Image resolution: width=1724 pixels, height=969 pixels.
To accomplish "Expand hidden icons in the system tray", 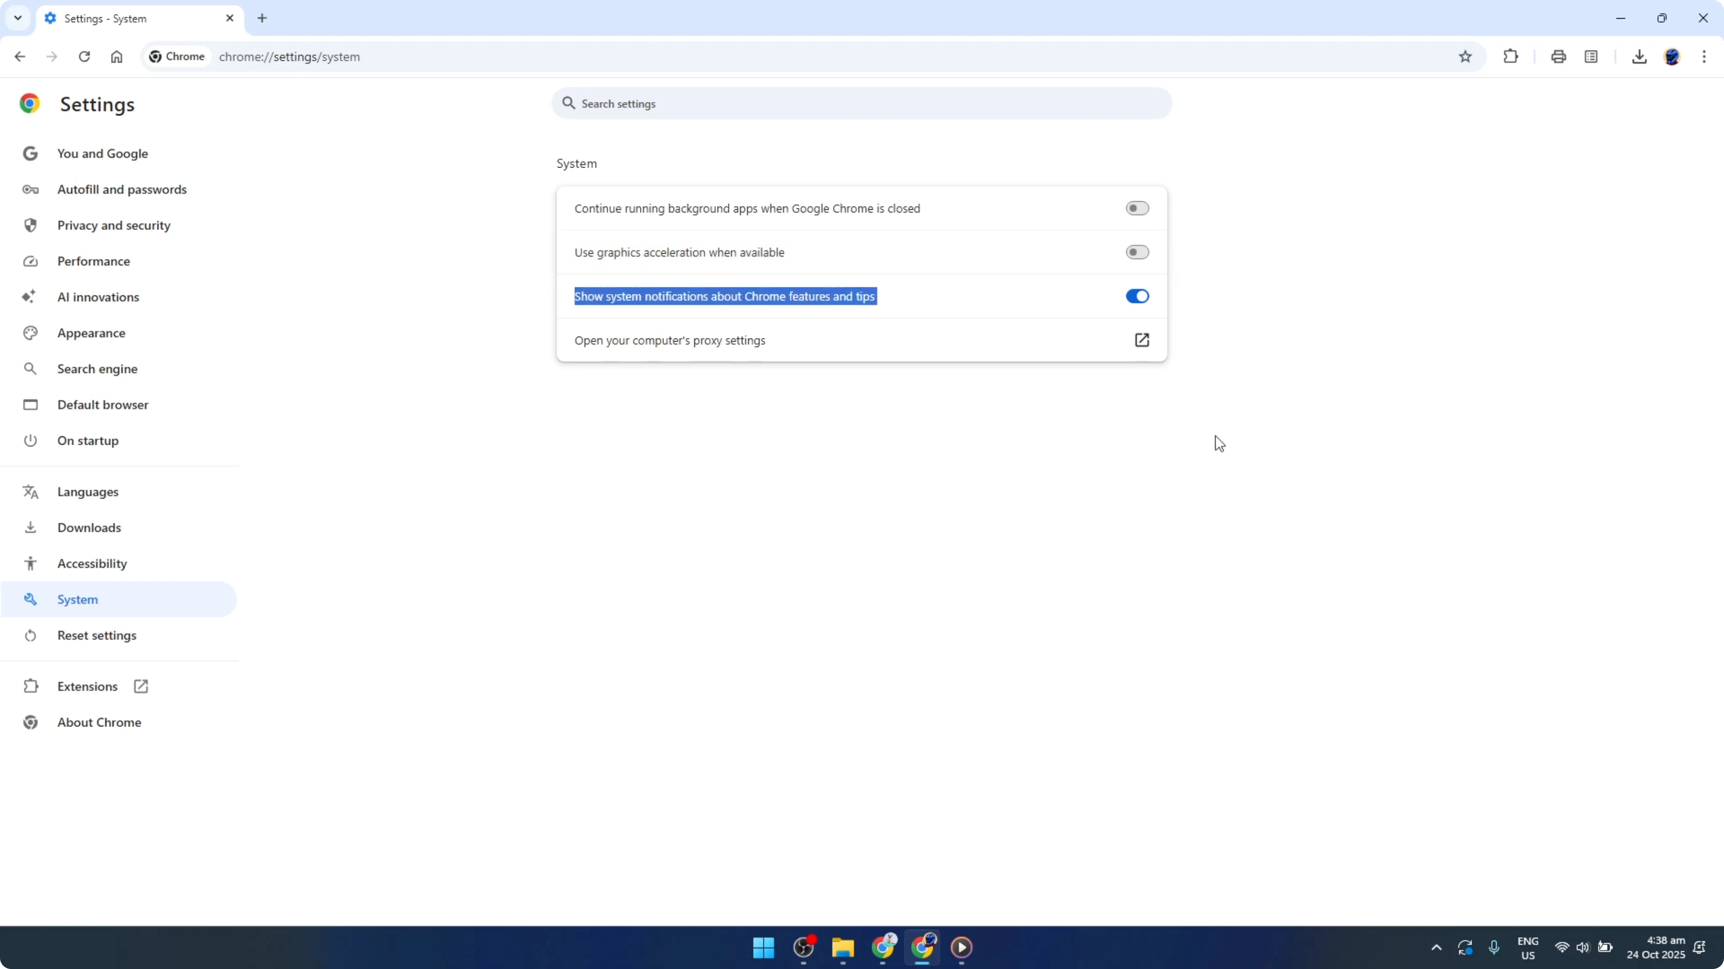I will [x=1436, y=947].
